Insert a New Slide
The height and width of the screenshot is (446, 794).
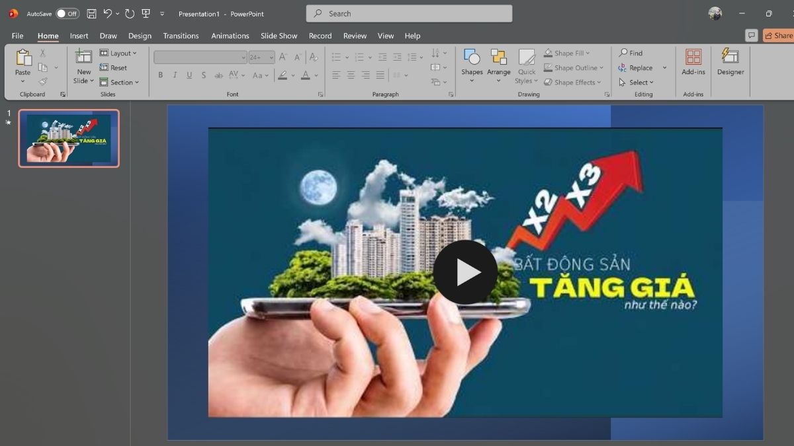[84, 66]
